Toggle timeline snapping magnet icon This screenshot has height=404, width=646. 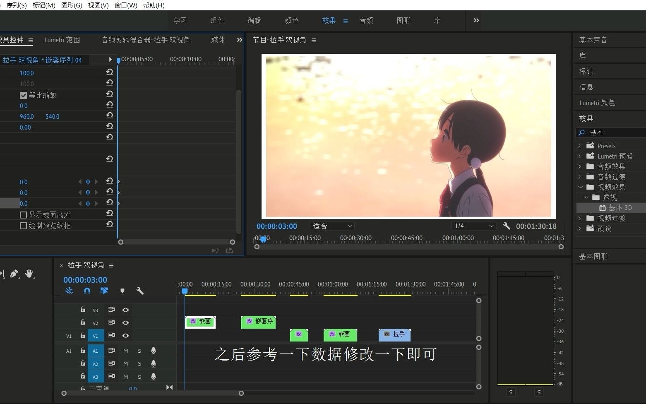pos(87,291)
